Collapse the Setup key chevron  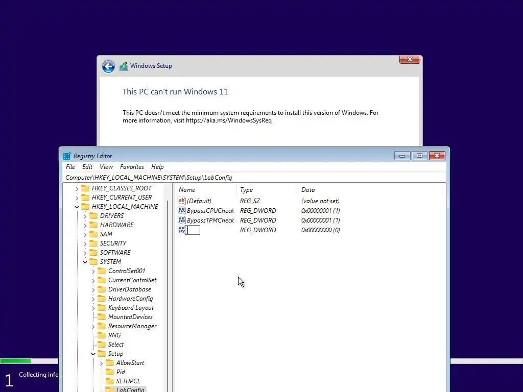tap(93, 354)
